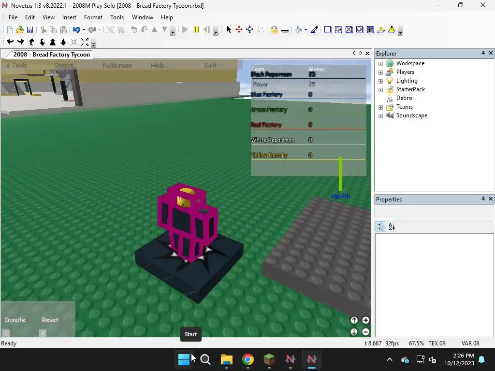Open the Format menu

click(x=93, y=17)
